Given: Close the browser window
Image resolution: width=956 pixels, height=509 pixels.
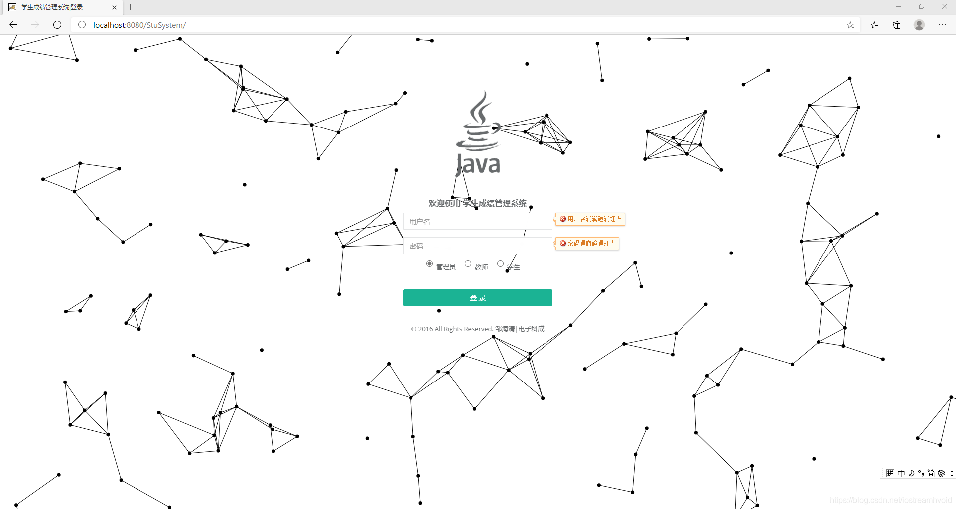Looking at the screenshot, I should click(945, 7).
